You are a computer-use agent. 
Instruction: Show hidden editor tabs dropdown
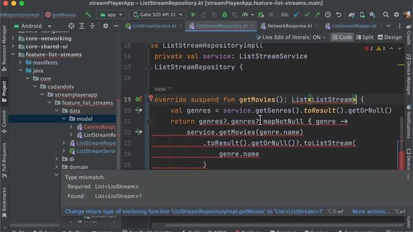pyautogui.click(x=388, y=26)
